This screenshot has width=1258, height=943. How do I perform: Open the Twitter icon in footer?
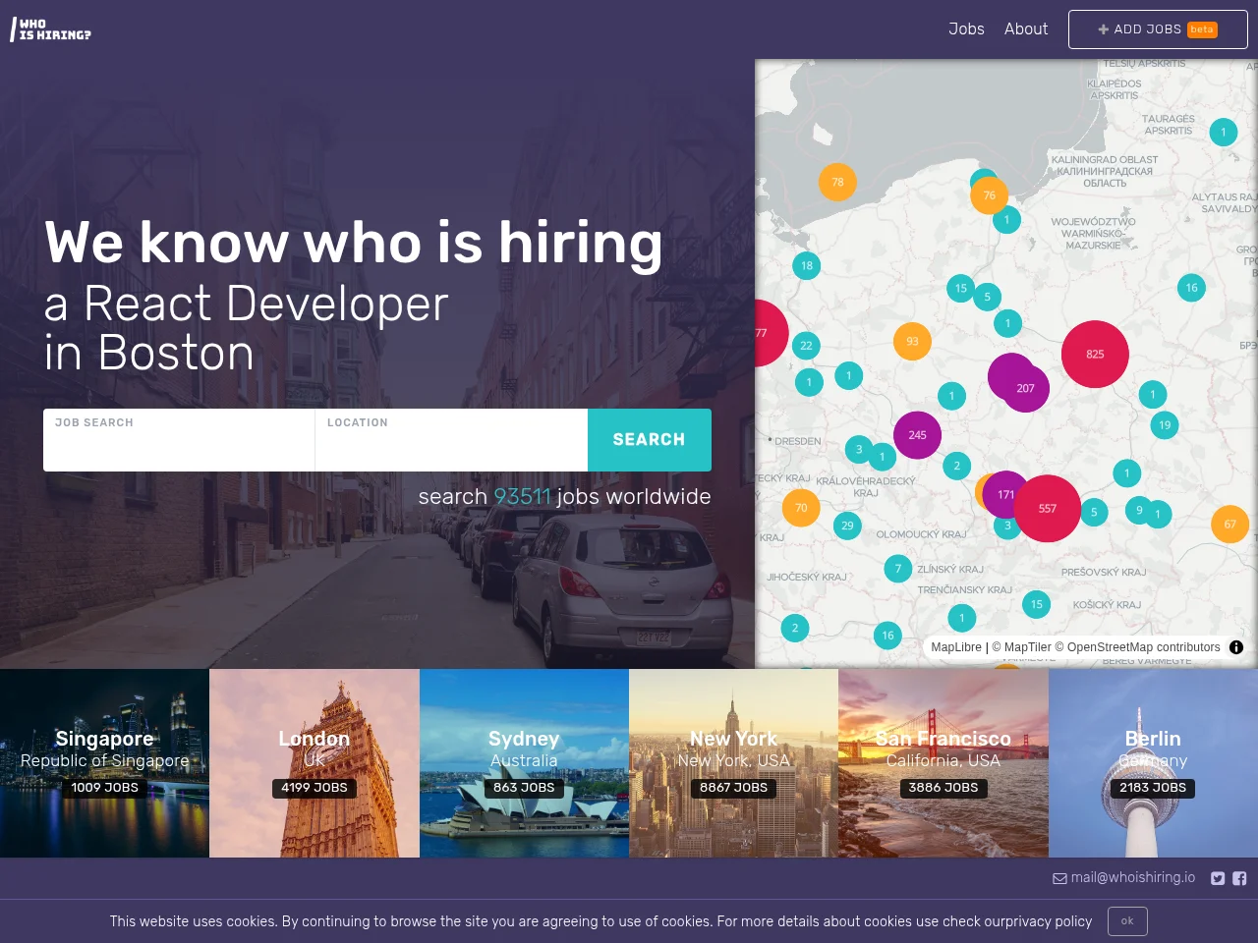pos(1218,878)
